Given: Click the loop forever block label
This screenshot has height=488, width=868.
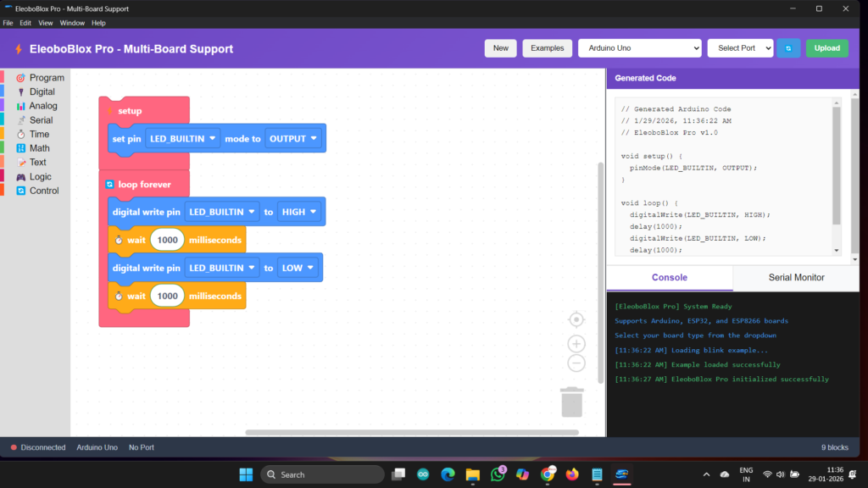Looking at the screenshot, I should tap(144, 184).
